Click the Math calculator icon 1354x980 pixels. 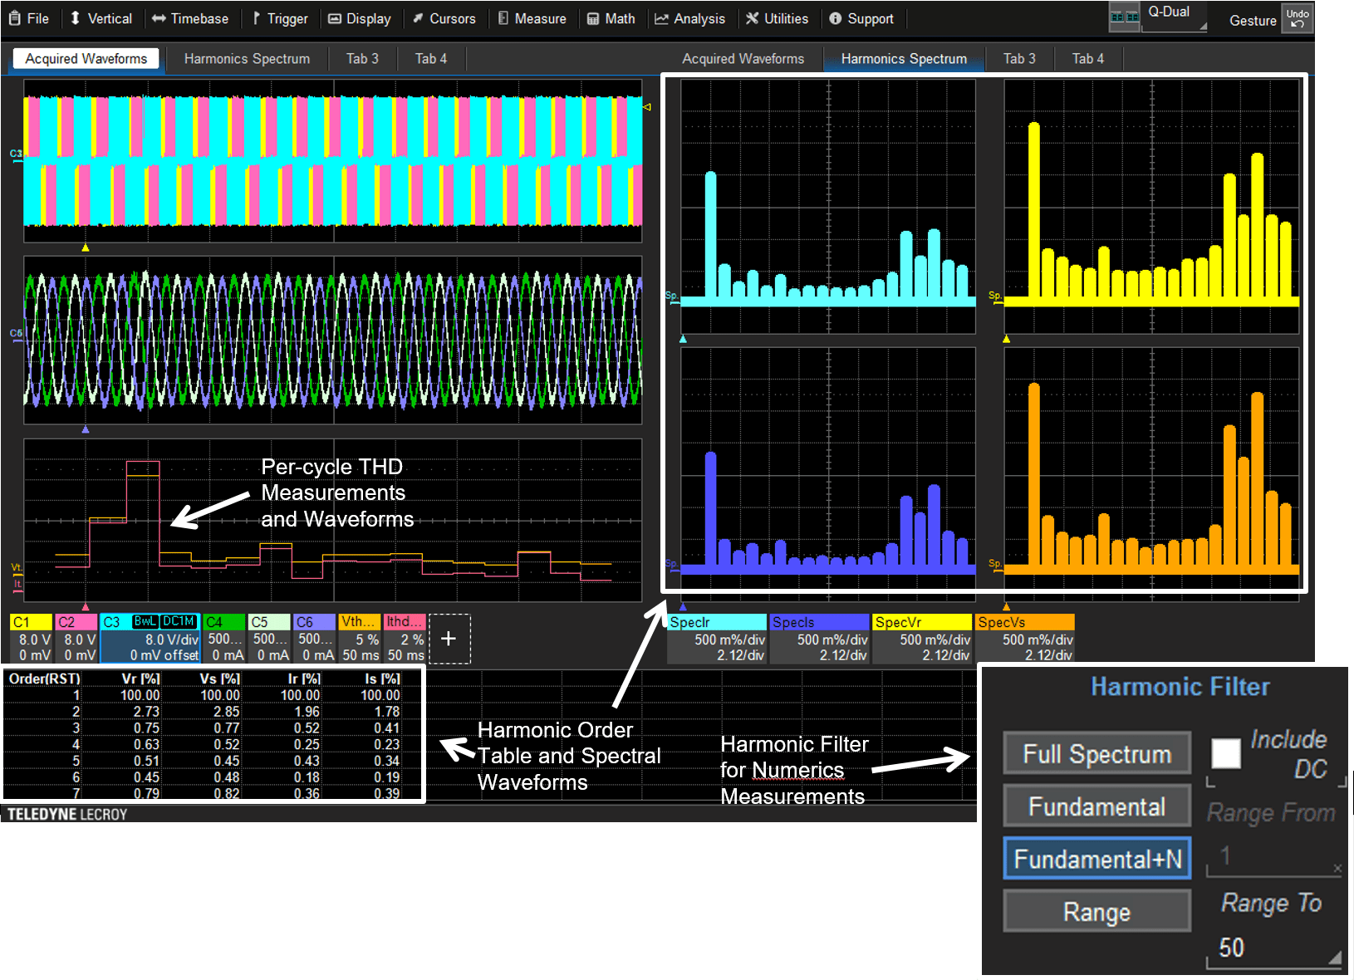coord(595,17)
